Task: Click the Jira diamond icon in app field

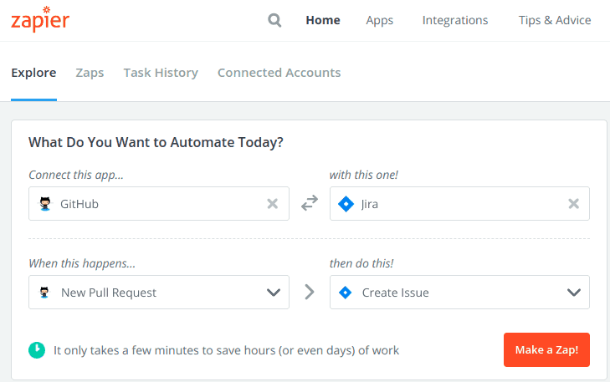Action: point(346,204)
